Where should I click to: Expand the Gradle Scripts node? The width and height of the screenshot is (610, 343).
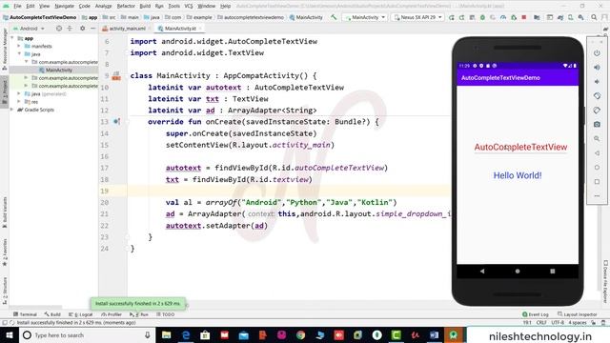[x=12, y=110]
